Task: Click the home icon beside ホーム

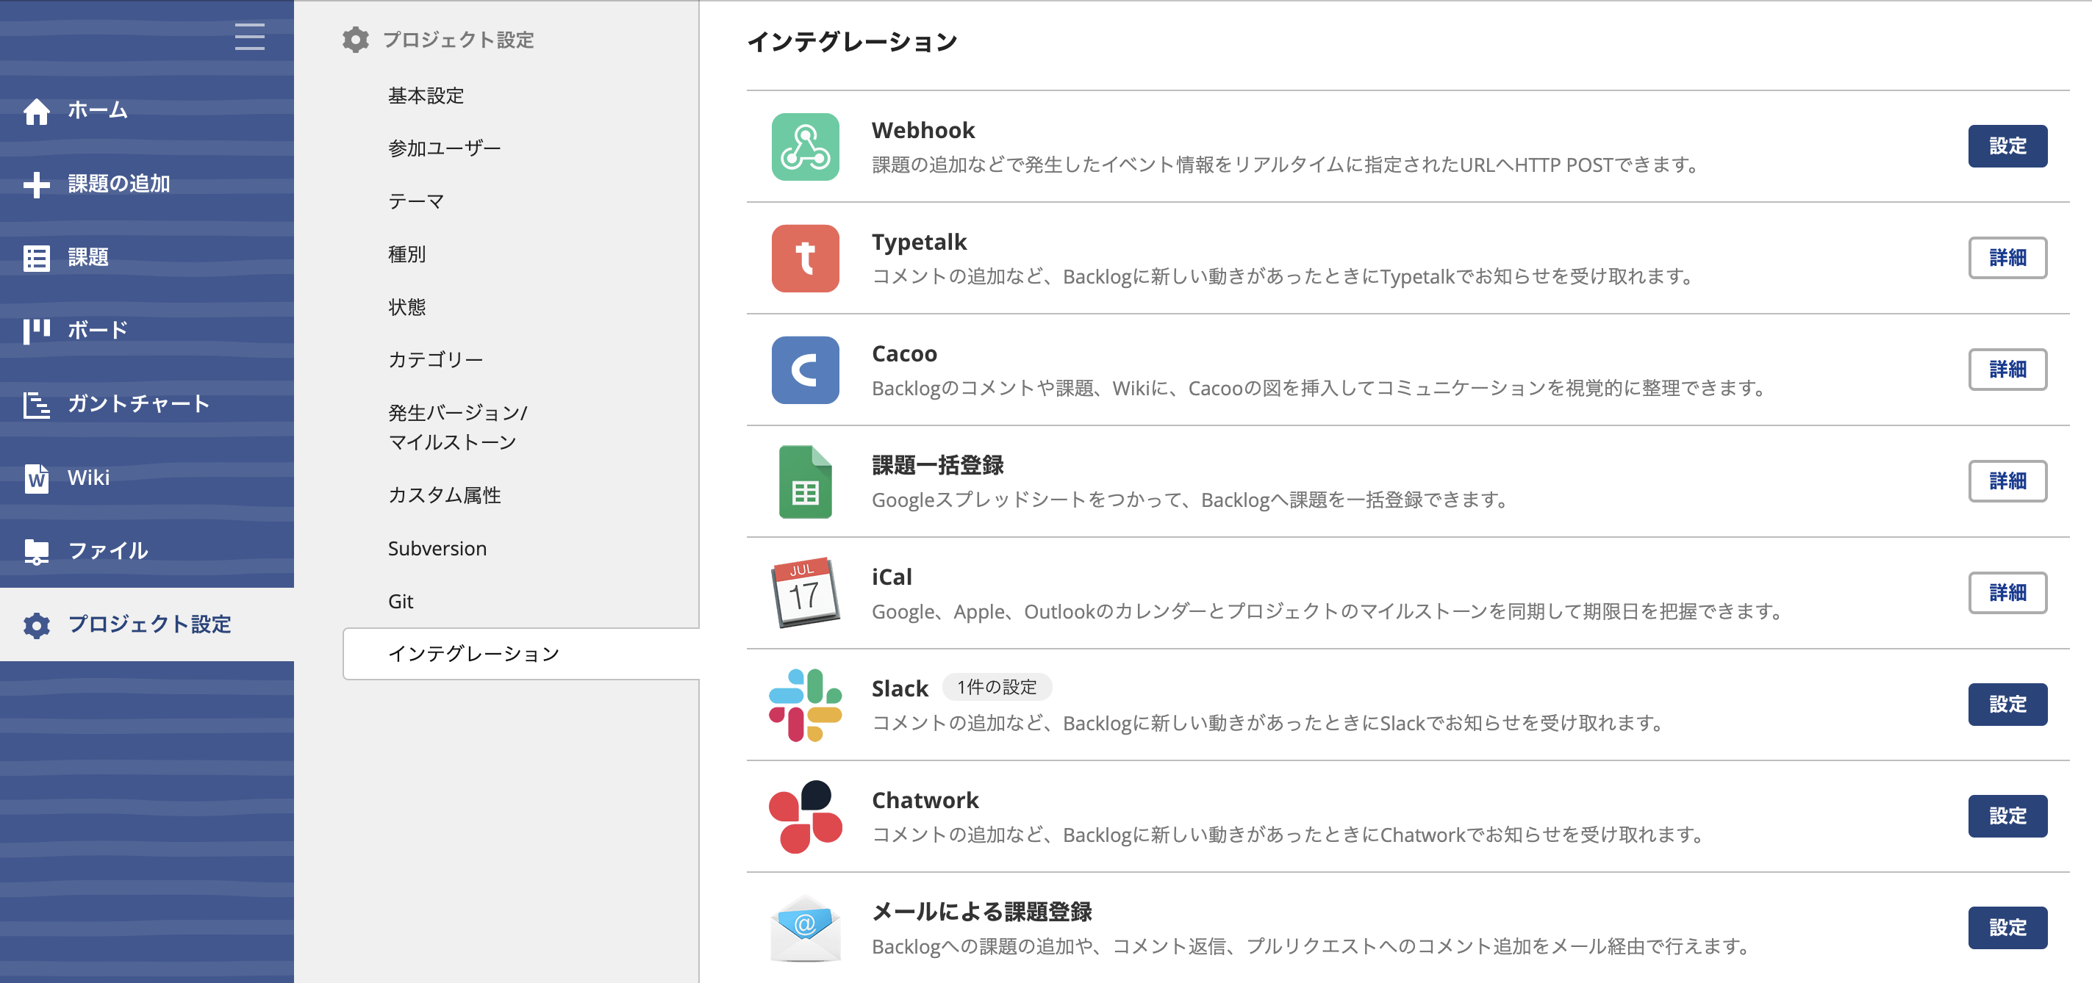Action: point(37,110)
